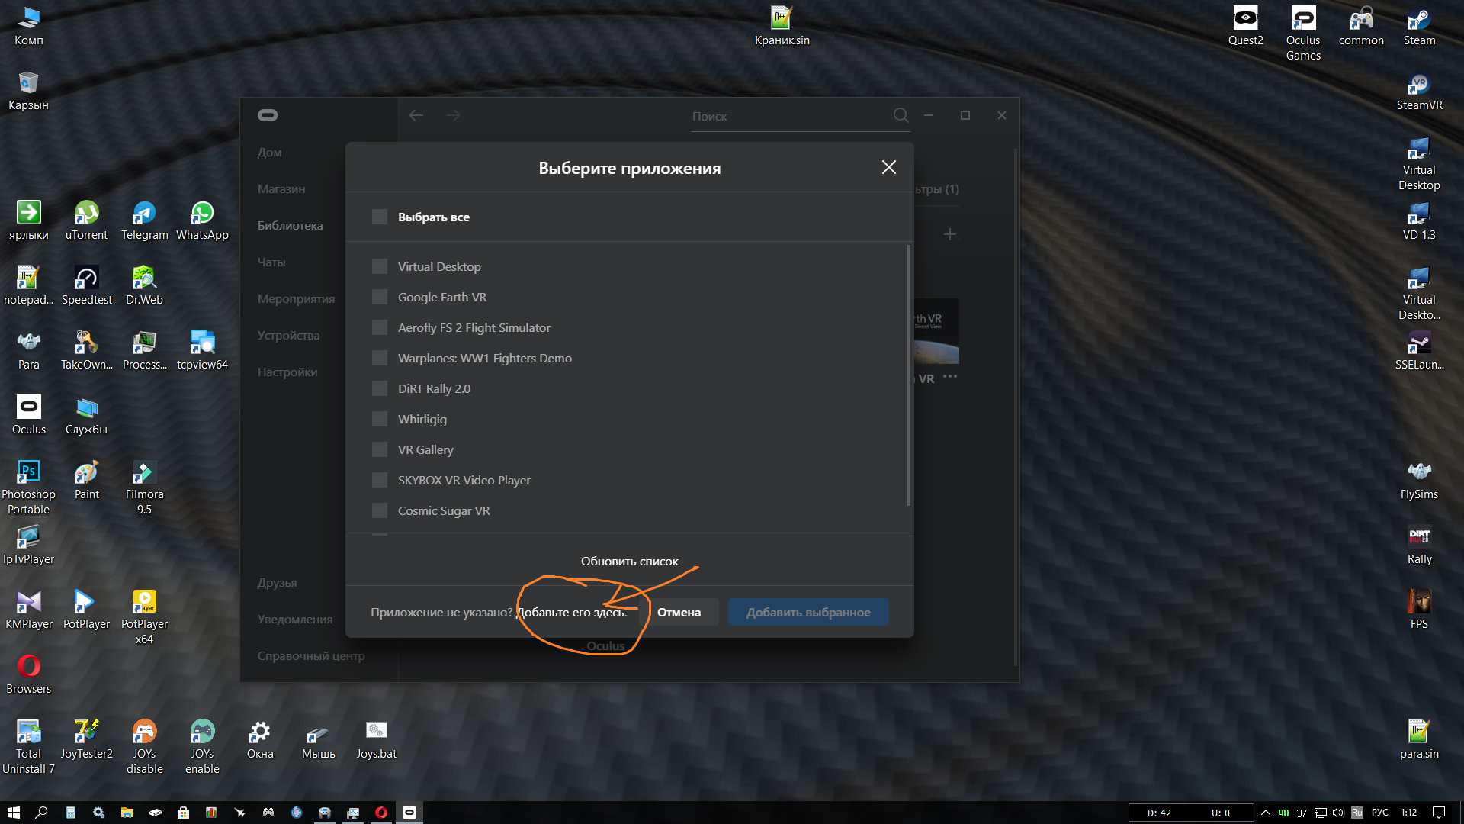Open the Краник.sin file icon

(782, 26)
